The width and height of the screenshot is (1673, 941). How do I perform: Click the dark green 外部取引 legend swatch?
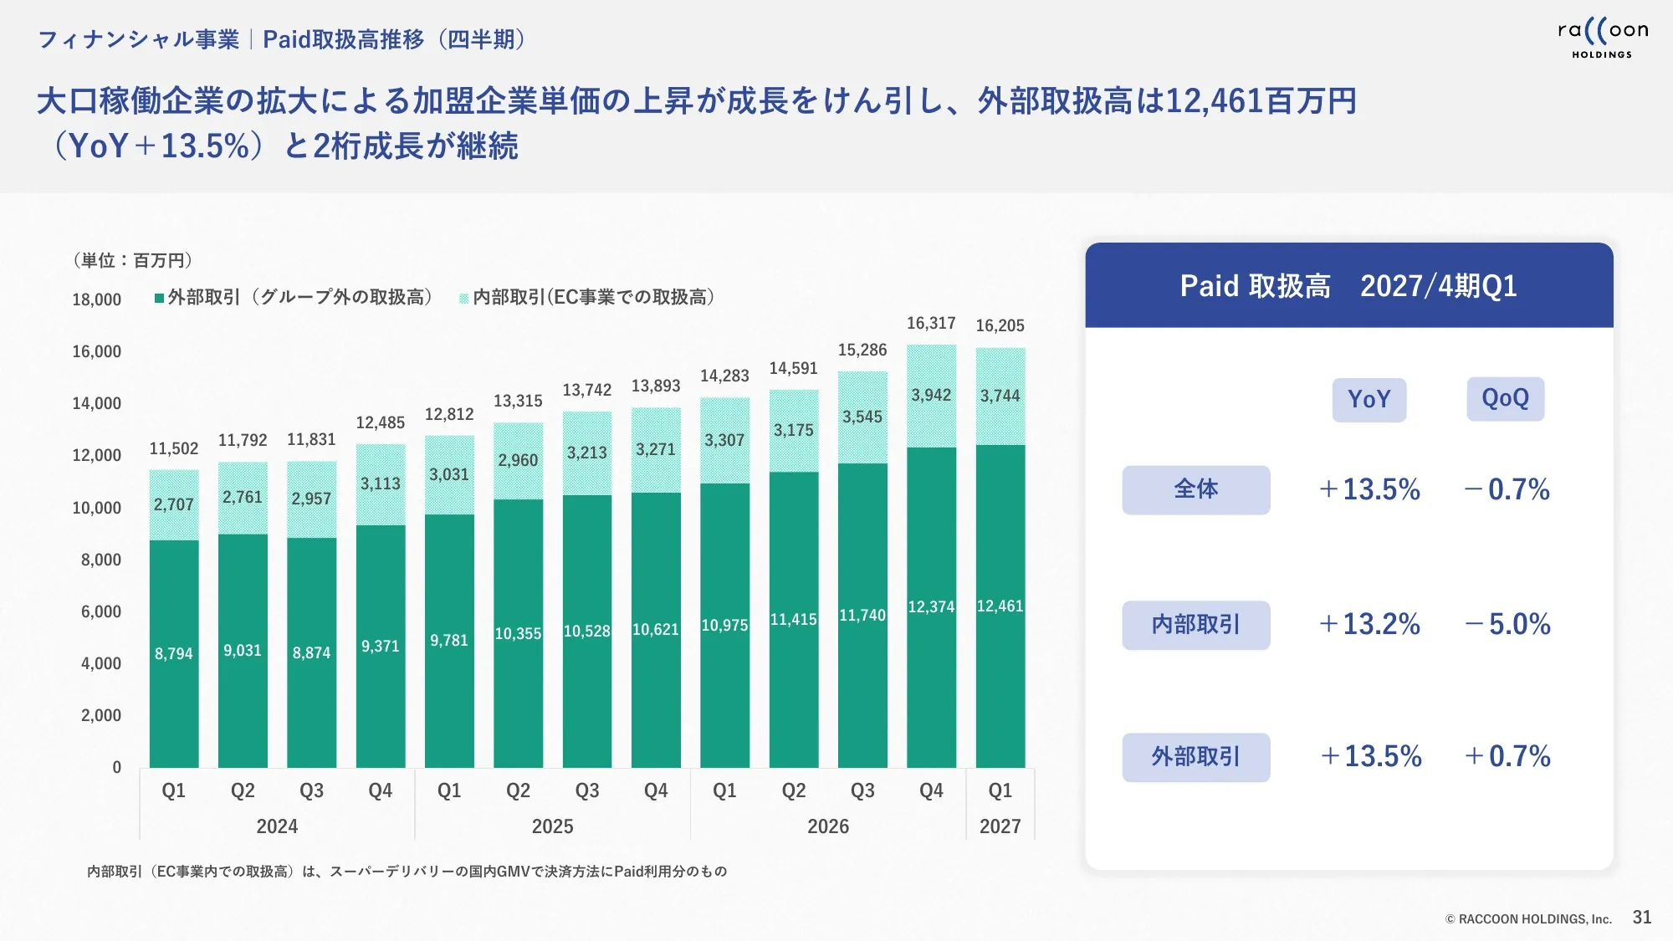click(159, 298)
